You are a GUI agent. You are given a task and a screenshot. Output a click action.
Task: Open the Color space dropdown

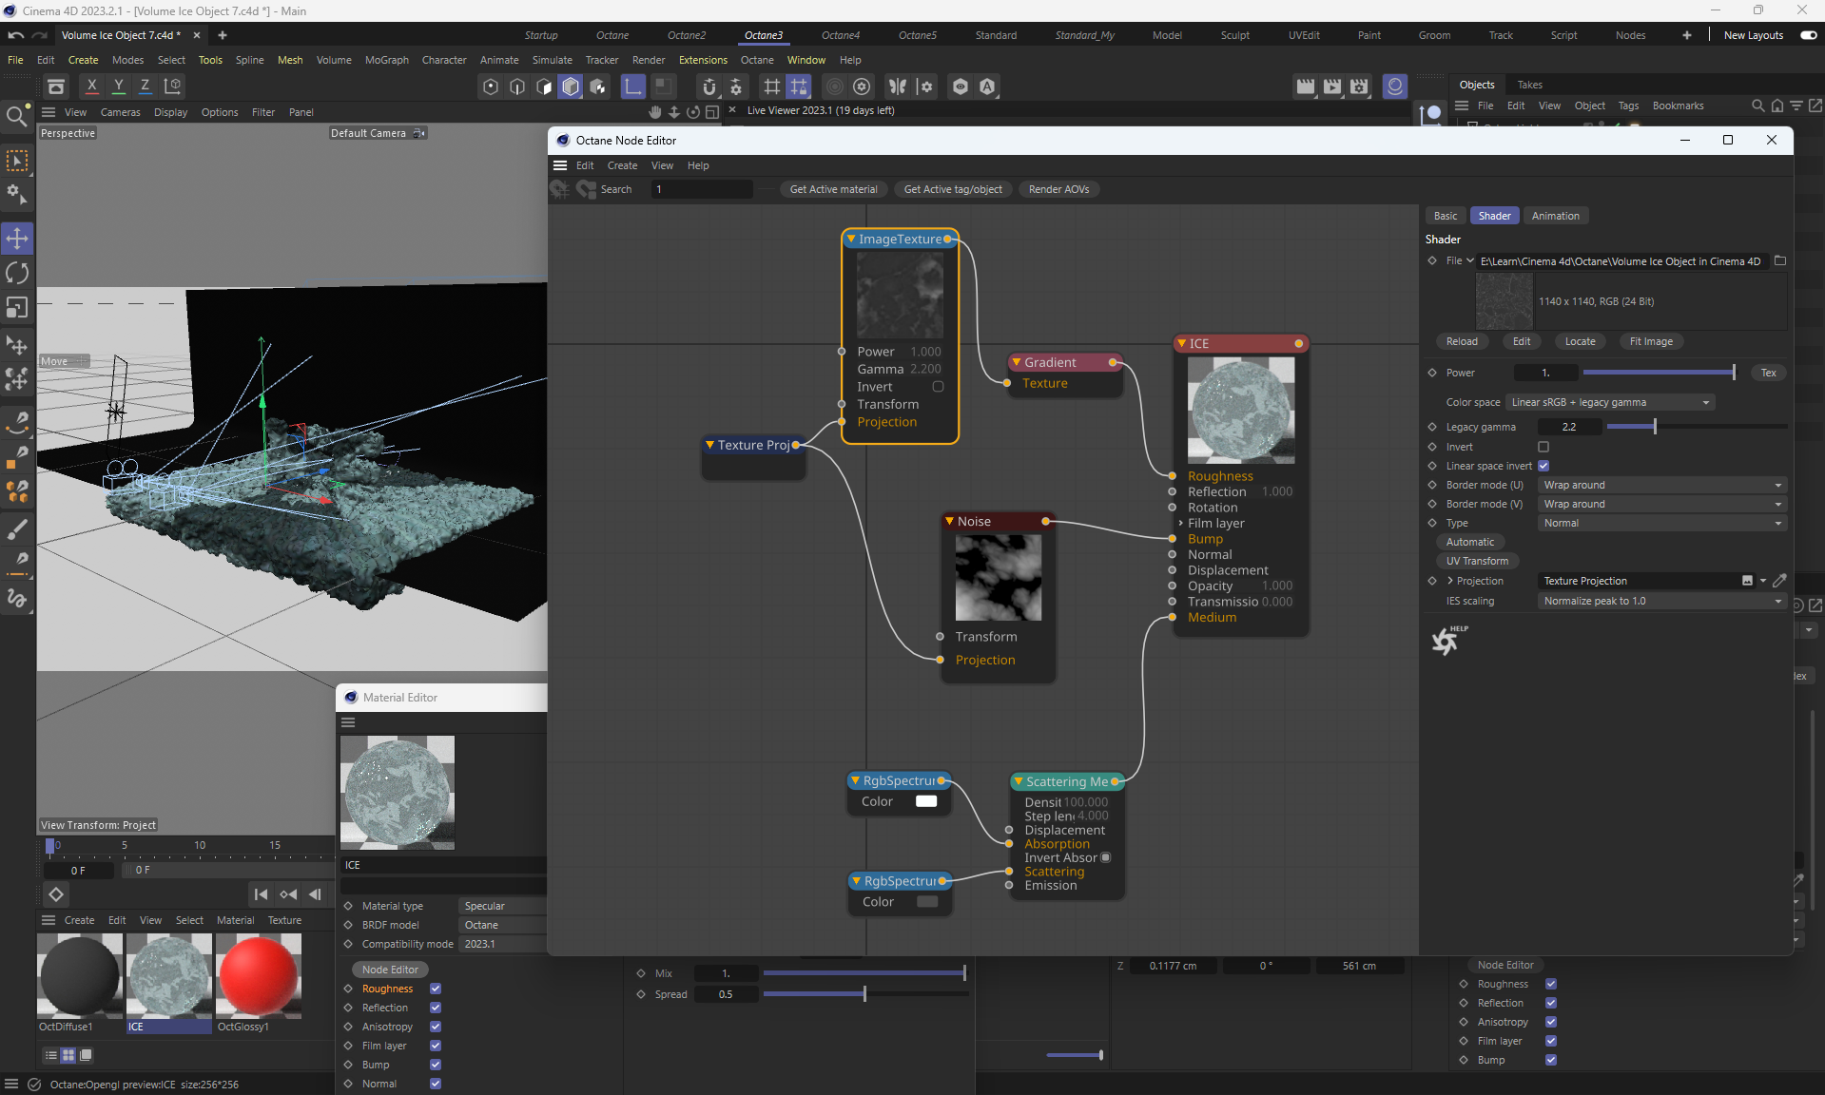(1611, 402)
